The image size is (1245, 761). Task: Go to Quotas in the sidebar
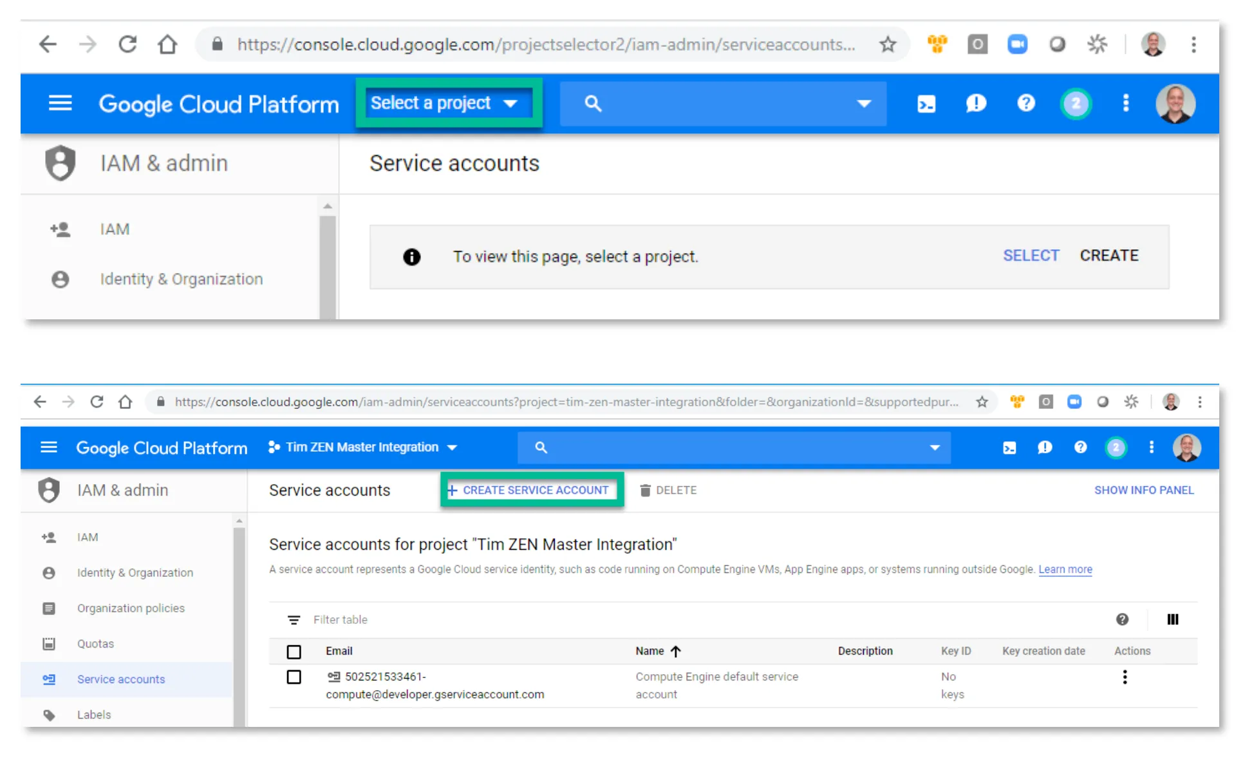pyautogui.click(x=95, y=643)
